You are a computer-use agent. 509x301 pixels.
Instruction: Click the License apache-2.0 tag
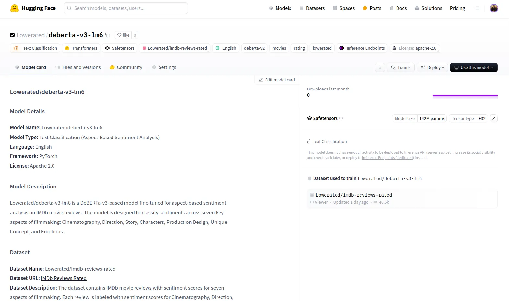pyautogui.click(x=415, y=48)
